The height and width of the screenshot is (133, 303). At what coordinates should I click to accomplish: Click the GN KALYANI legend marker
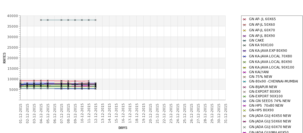[245, 72]
